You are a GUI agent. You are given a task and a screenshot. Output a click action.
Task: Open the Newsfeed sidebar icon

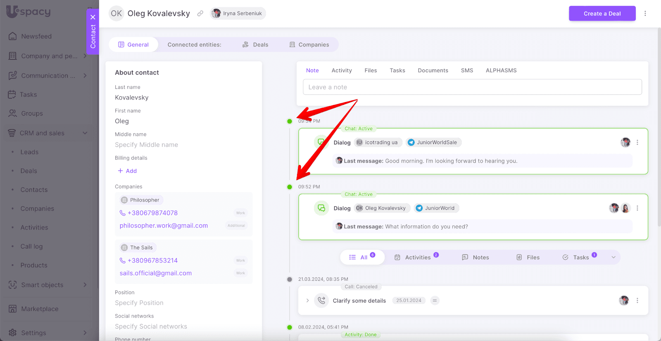coord(13,36)
